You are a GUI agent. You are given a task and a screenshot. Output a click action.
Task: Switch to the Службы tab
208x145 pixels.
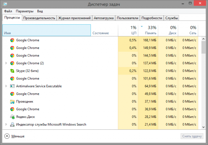171,18
